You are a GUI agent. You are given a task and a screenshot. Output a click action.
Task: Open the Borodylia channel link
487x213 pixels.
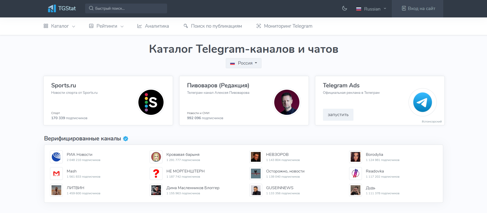pos(374,155)
